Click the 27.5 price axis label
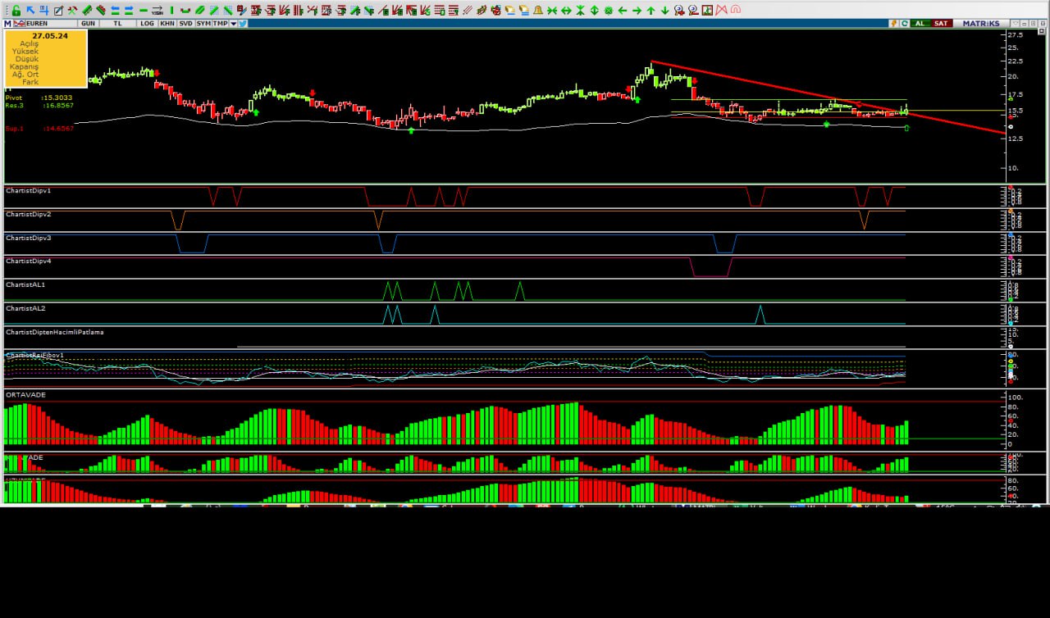Viewport: 1050px width, 618px height. (1016, 35)
